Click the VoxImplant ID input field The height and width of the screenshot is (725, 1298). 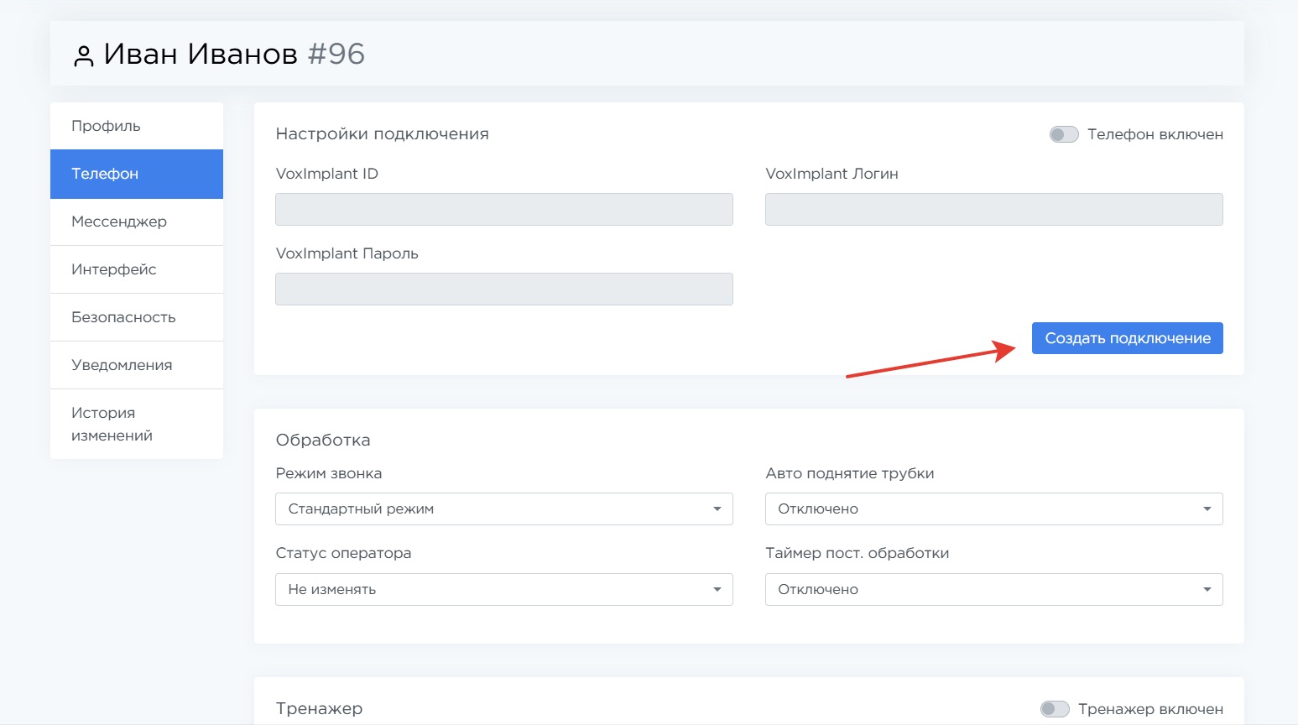[503, 210]
